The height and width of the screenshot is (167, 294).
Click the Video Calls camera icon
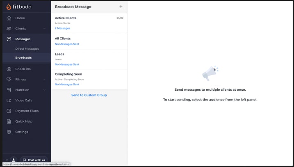coord(9,101)
